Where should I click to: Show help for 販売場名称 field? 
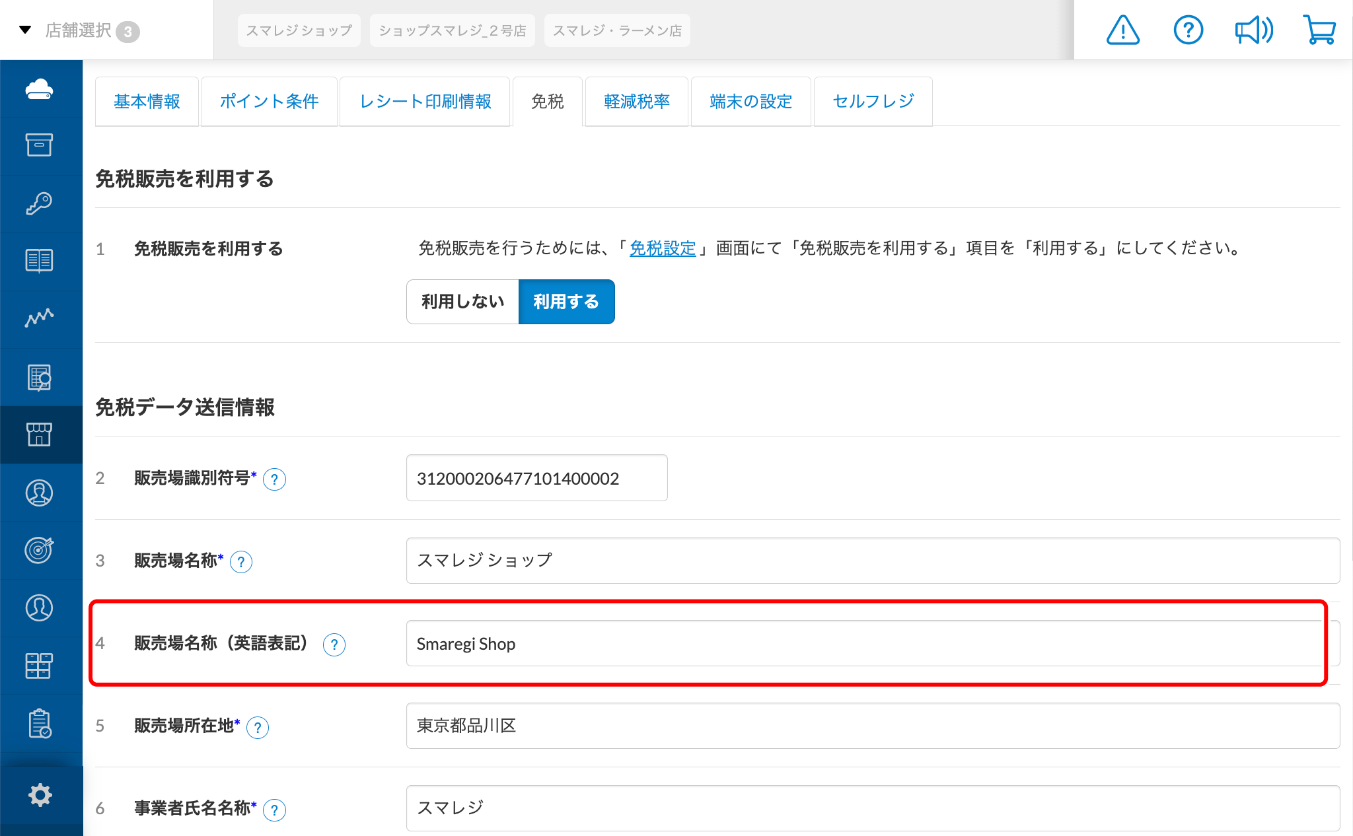pyautogui.click(x=241, y=562)
